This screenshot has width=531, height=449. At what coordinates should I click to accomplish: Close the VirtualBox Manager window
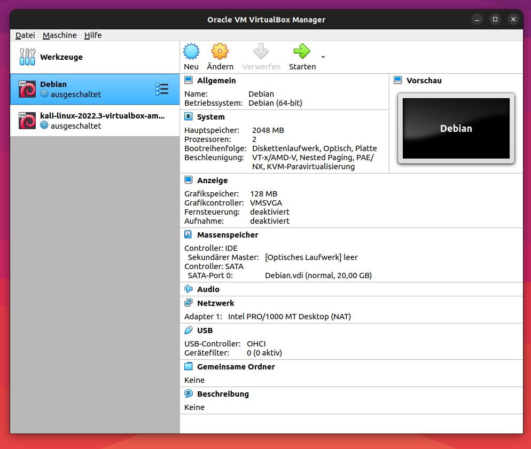(x=513, y=19)
